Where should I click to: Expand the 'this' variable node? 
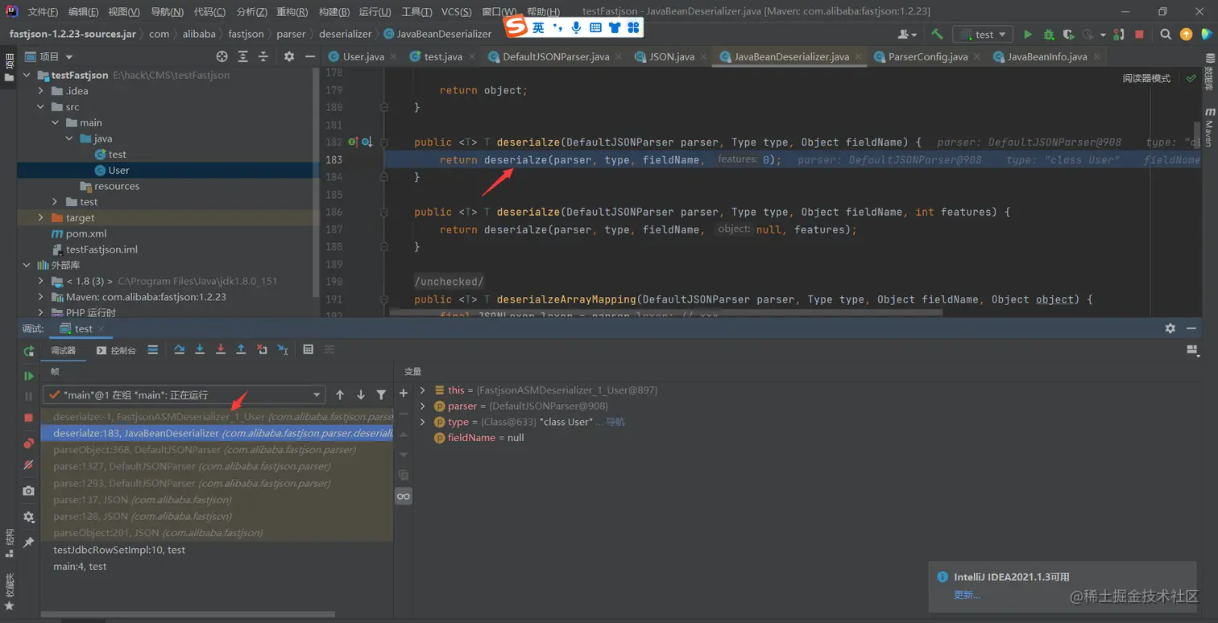coord(423,390)
